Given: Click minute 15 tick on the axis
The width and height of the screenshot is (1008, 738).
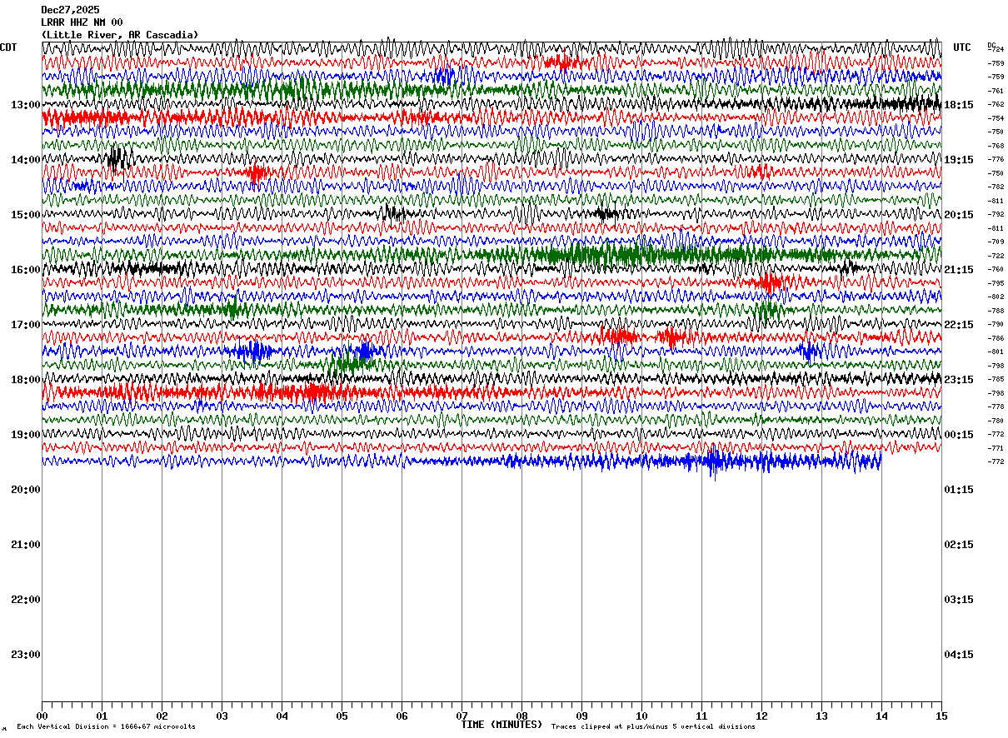Looking at the screenshot, I should pos(941,716).
